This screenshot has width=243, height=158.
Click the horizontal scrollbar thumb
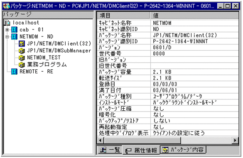coord(142,140)
